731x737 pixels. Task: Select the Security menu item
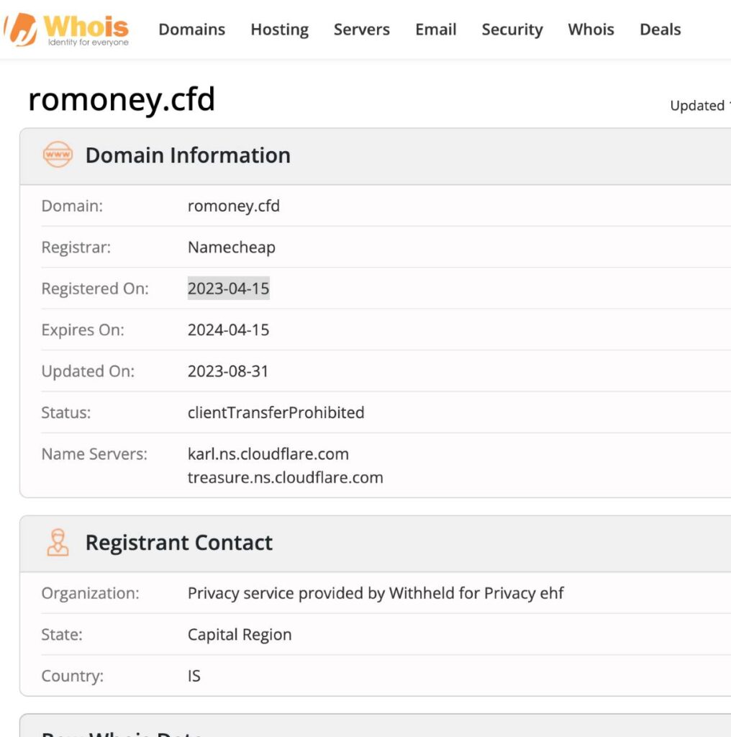point(512,30)
